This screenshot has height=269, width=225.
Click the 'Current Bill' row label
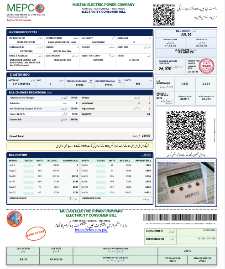16,119
